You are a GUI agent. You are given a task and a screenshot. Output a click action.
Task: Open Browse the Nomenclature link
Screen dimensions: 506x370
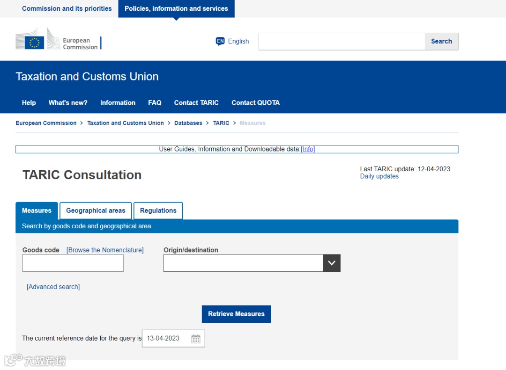click(x=105, y=250)
